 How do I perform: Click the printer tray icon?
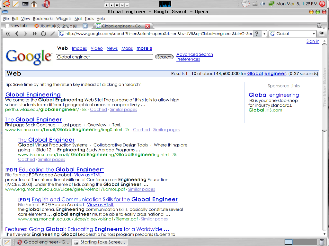[255, 4]
